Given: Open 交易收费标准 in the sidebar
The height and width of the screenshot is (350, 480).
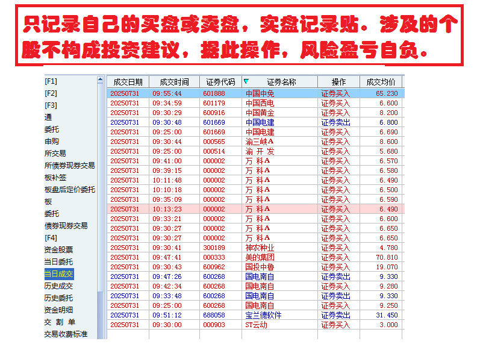Looking at the screenshot, I should [66, 334].
